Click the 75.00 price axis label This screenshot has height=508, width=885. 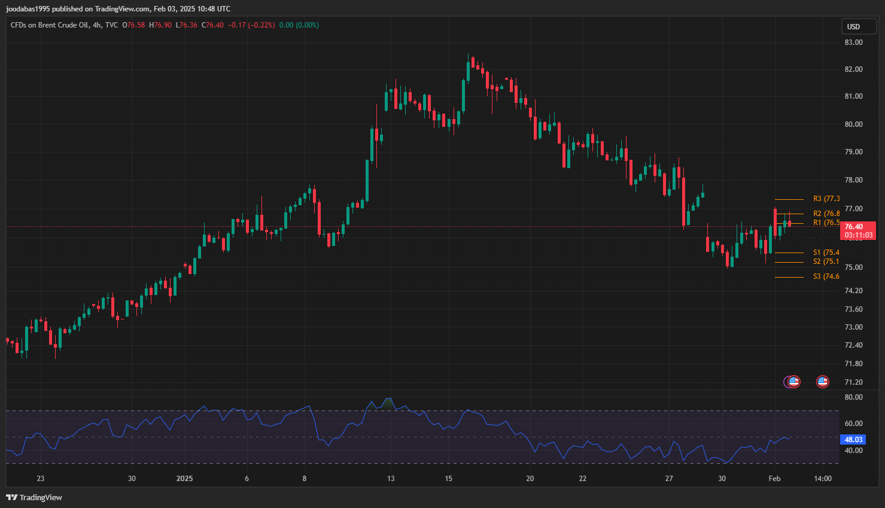coord(853,267)
